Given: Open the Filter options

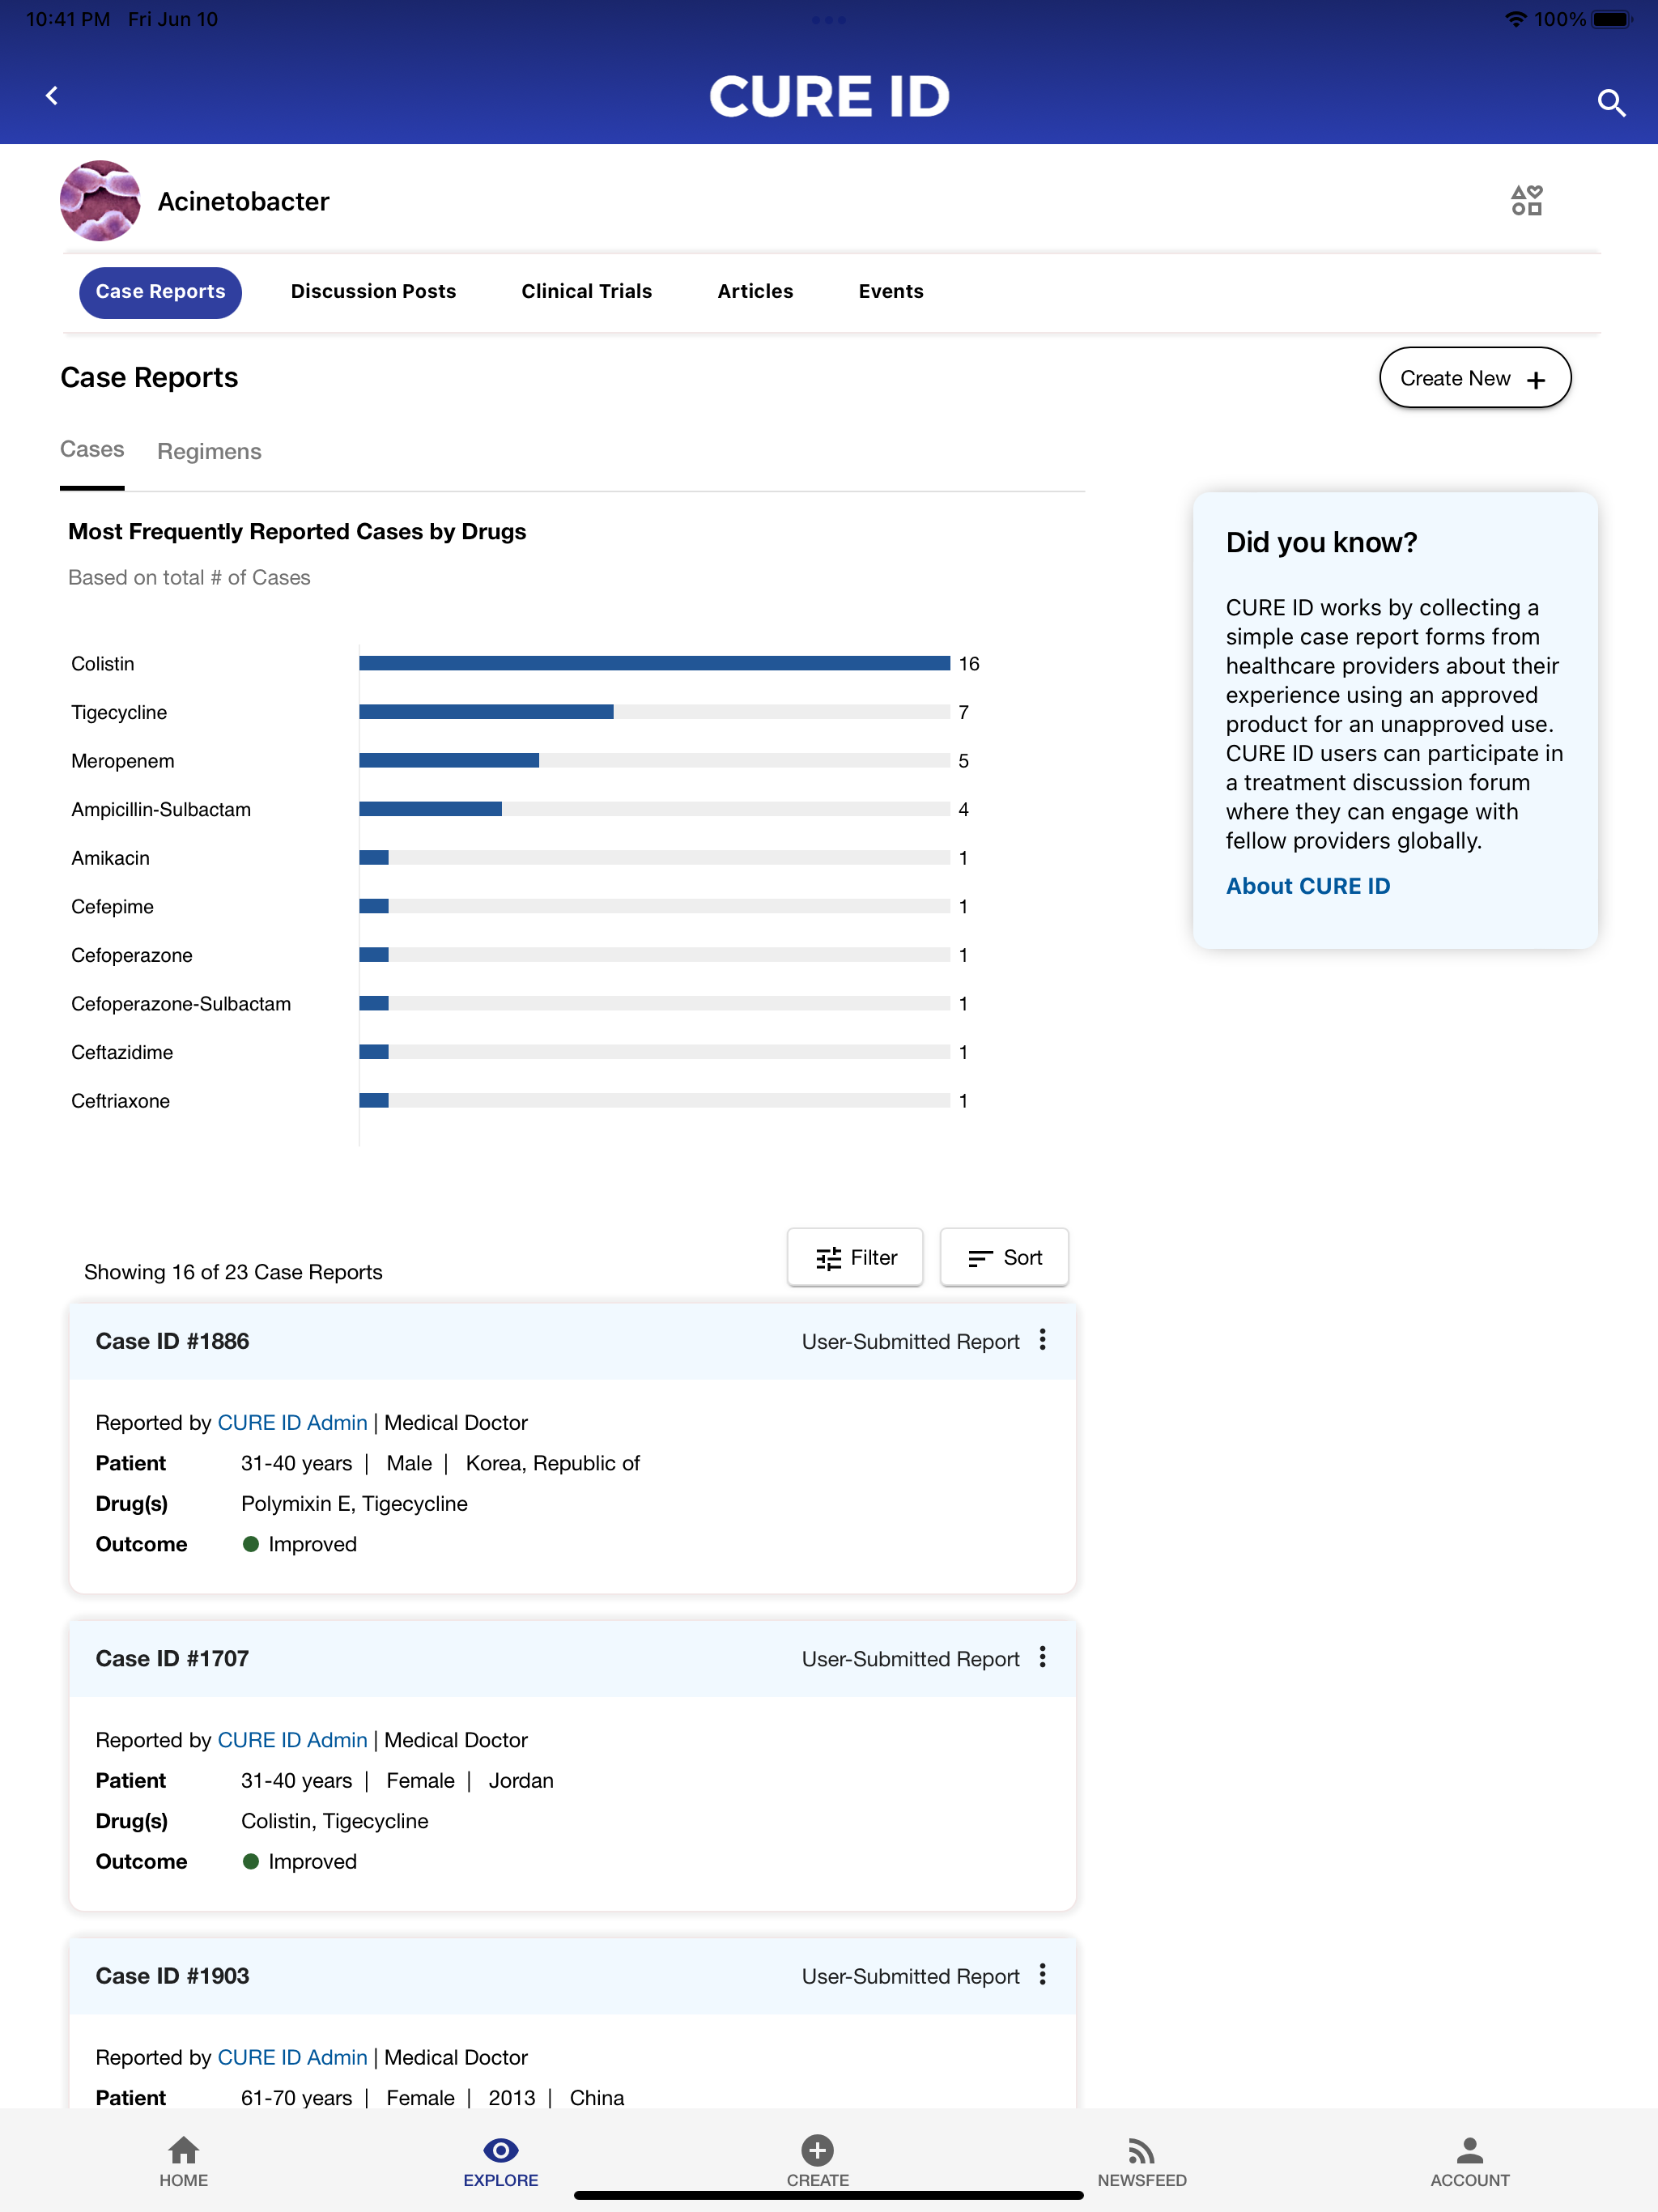Looking at the screenshot, I should click(x=855, y=1258).
